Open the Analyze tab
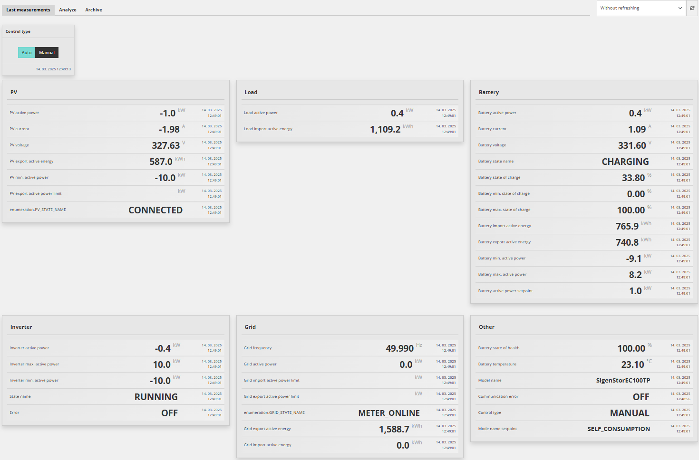699x460 pixels. pos(68,10)
